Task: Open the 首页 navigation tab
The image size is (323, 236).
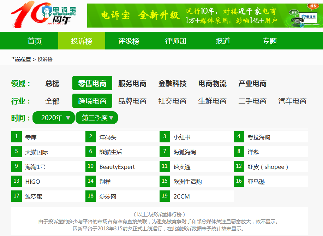Action: [35, 41]
